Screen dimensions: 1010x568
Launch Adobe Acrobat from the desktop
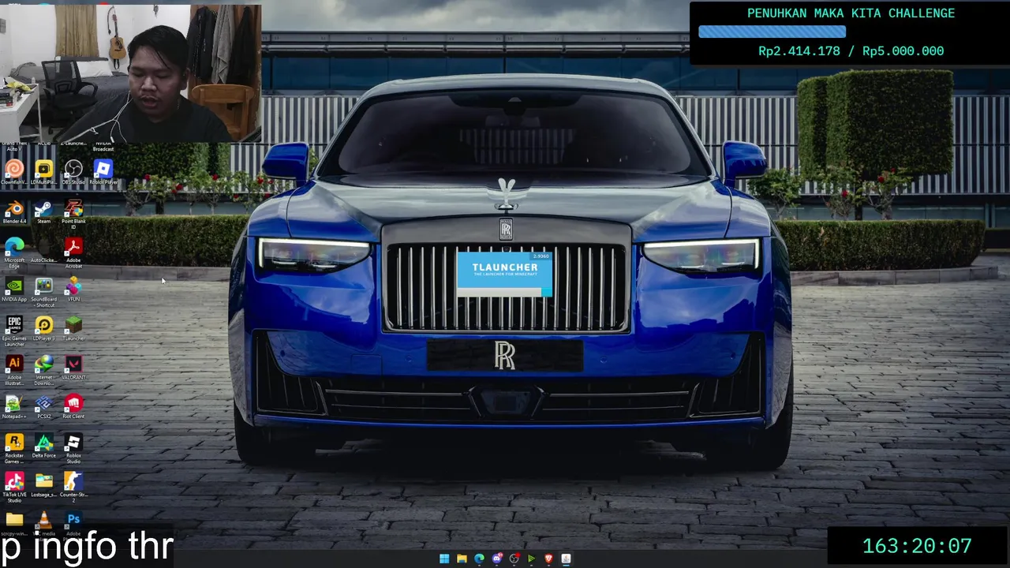(x=73, y=252)
